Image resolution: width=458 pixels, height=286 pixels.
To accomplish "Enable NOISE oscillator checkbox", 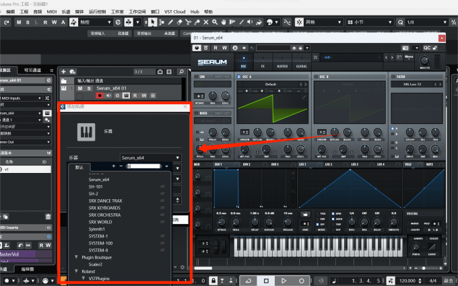I will (196, 113).
